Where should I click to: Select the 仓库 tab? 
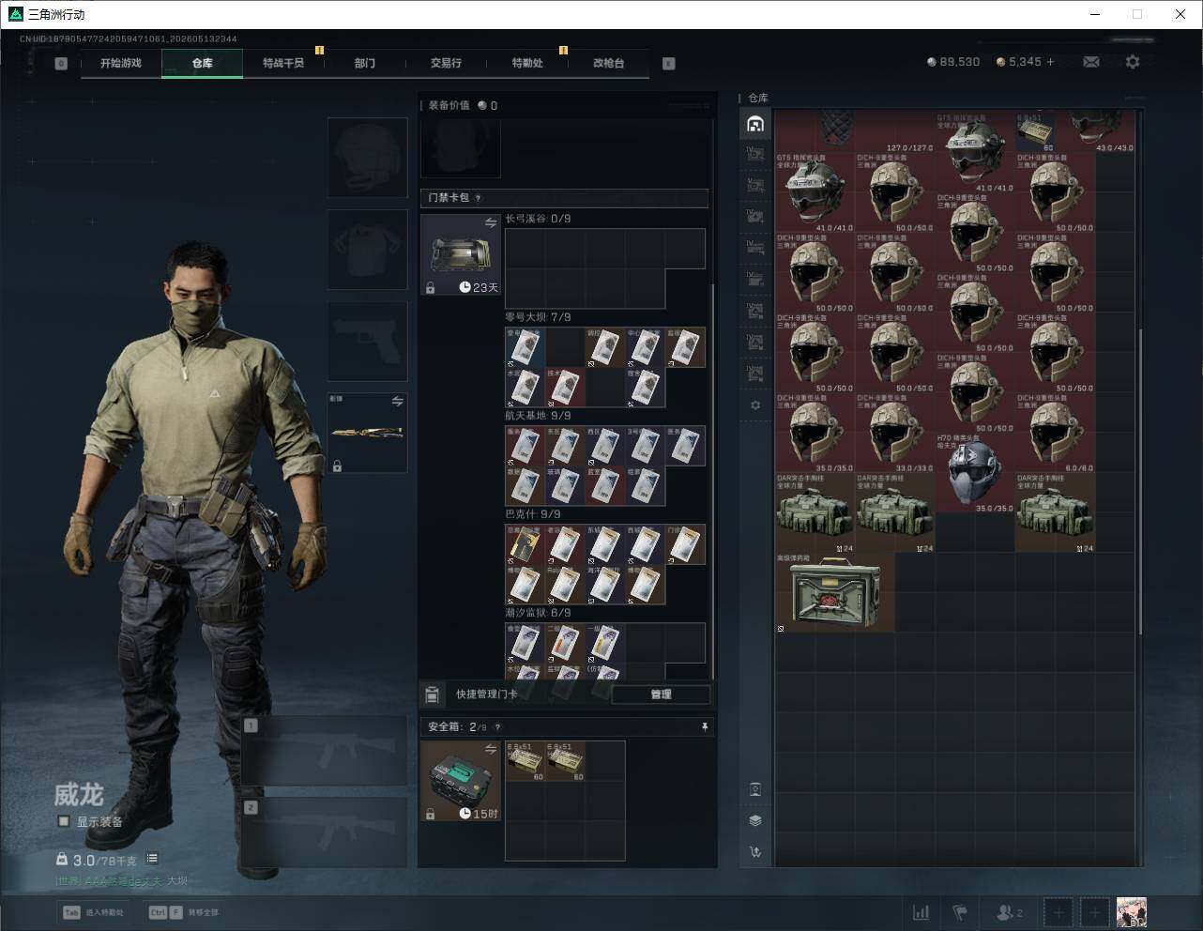pos(202,63)
